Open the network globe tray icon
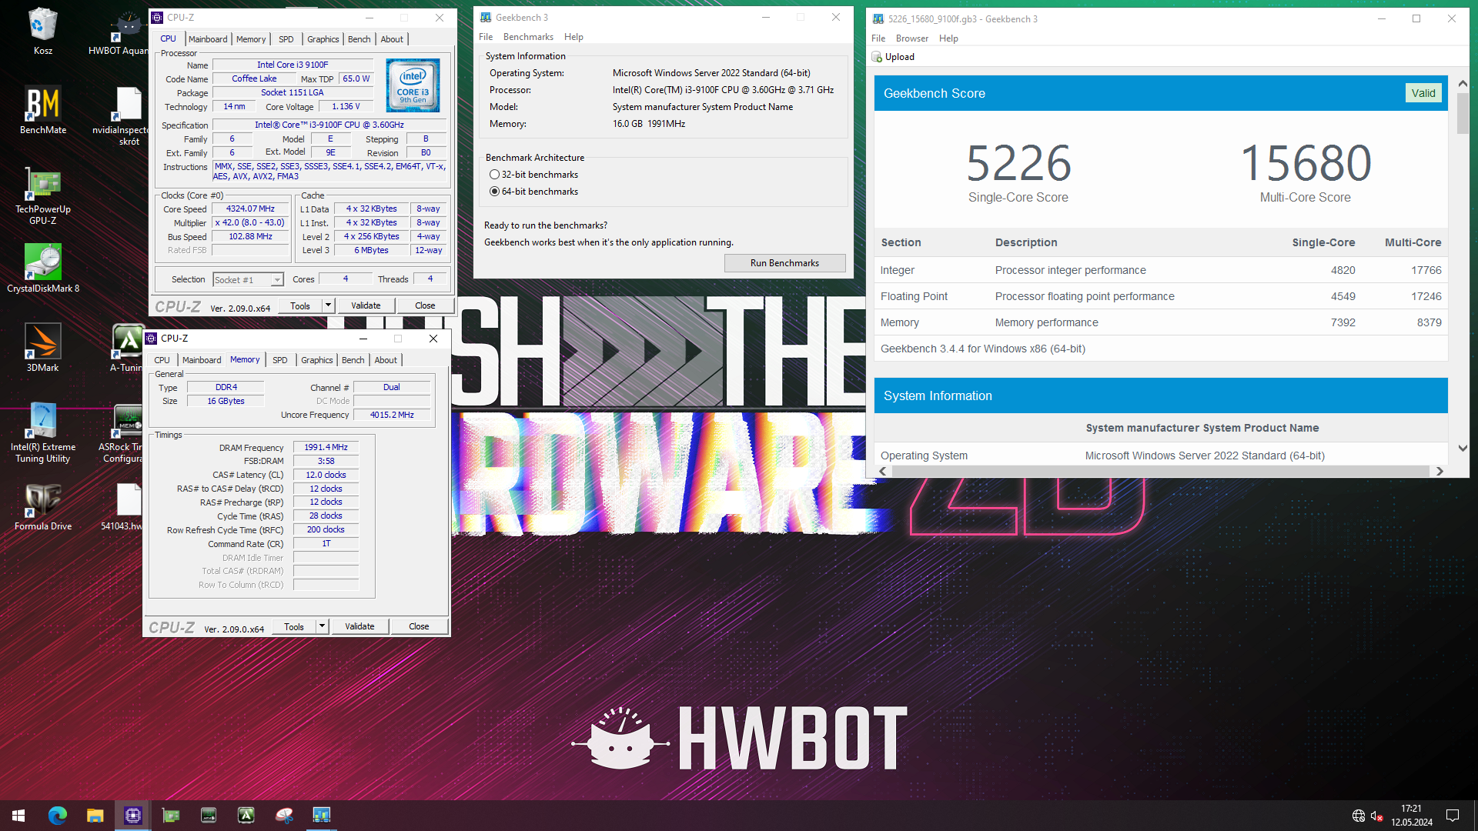This screenshot has width=1478, height=831. click(1358, 816)
